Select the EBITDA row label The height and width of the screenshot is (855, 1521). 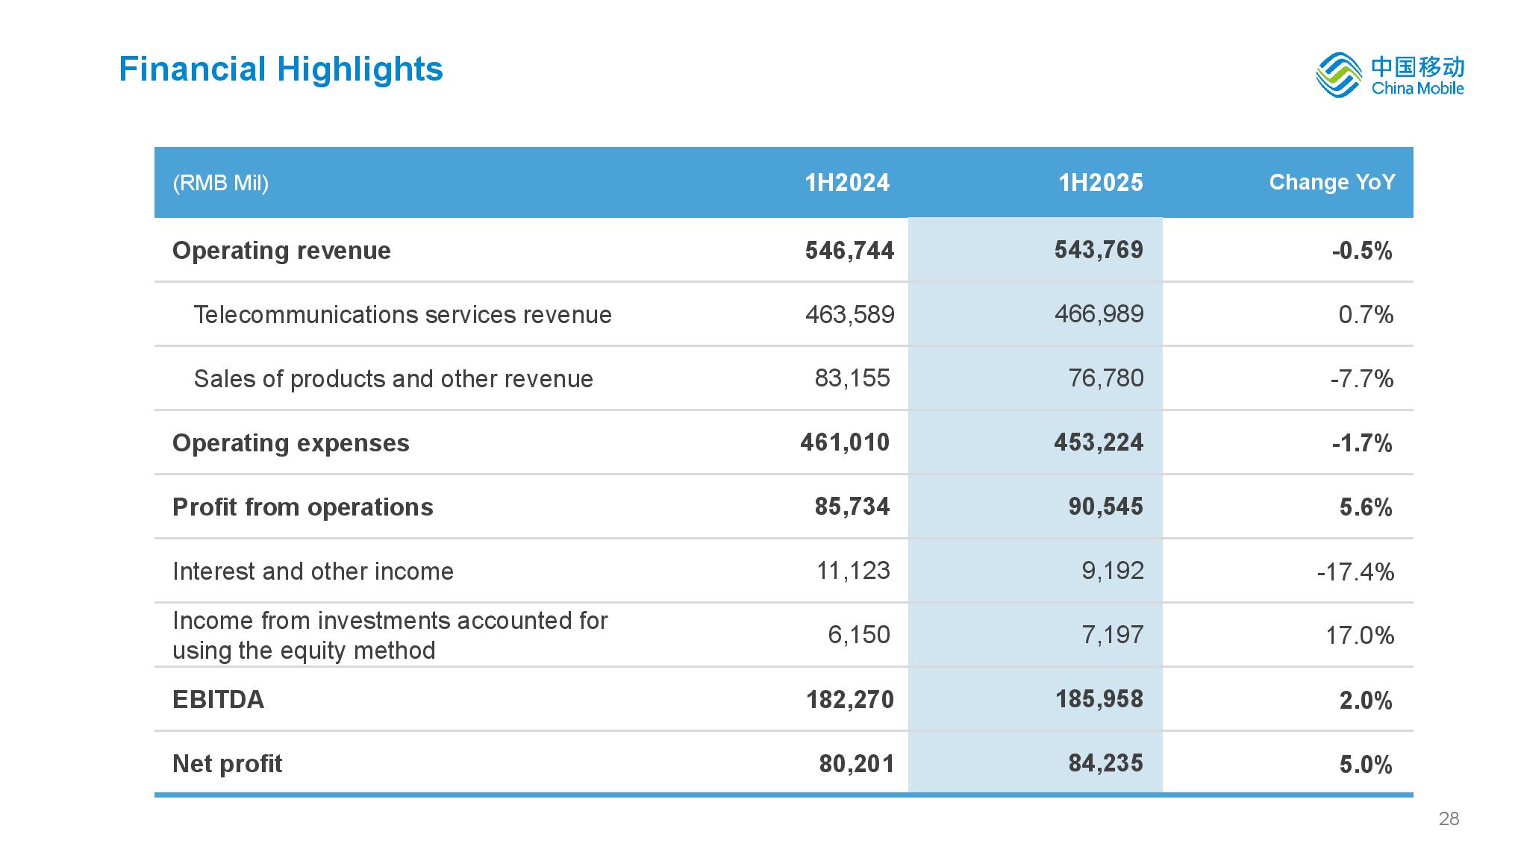point(218,700)
